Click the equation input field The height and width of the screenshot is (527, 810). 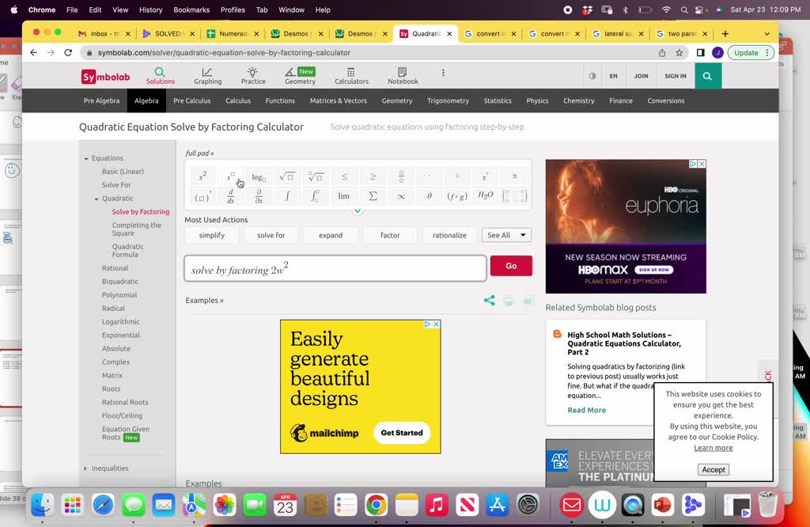click(335, 269)
